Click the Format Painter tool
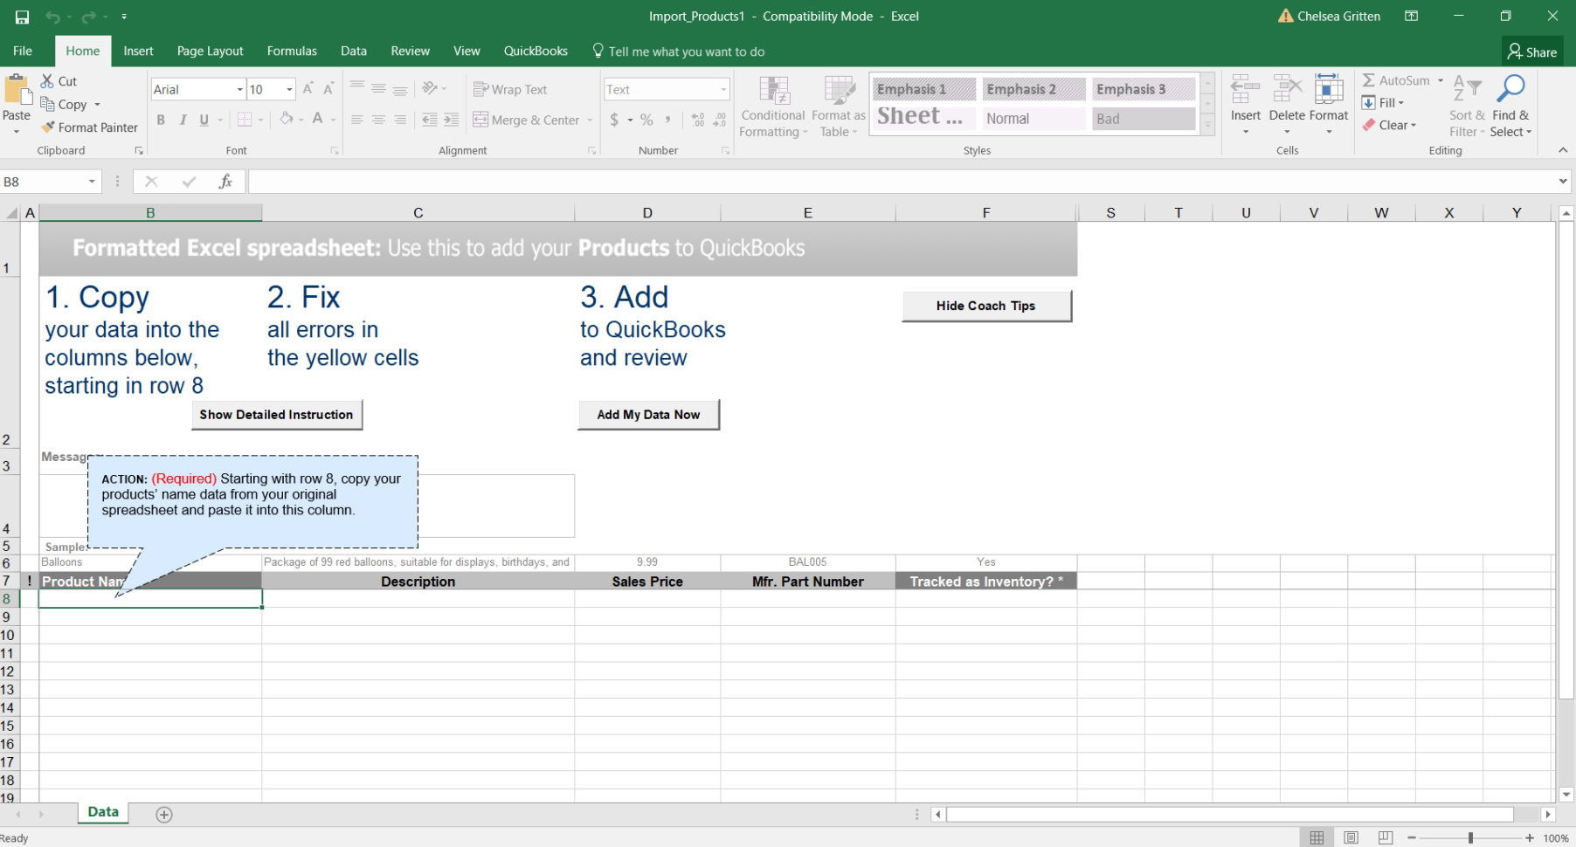This screenshot has width=1576, height=847. (89, 127)
